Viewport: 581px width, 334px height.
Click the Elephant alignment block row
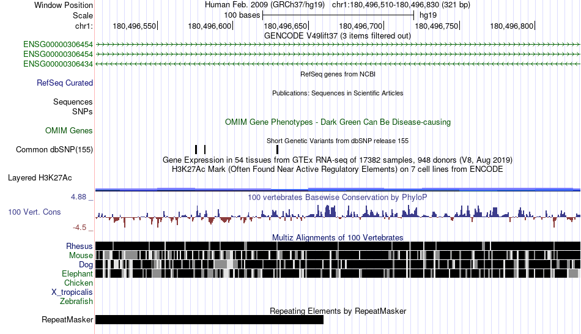click(338, 273)
